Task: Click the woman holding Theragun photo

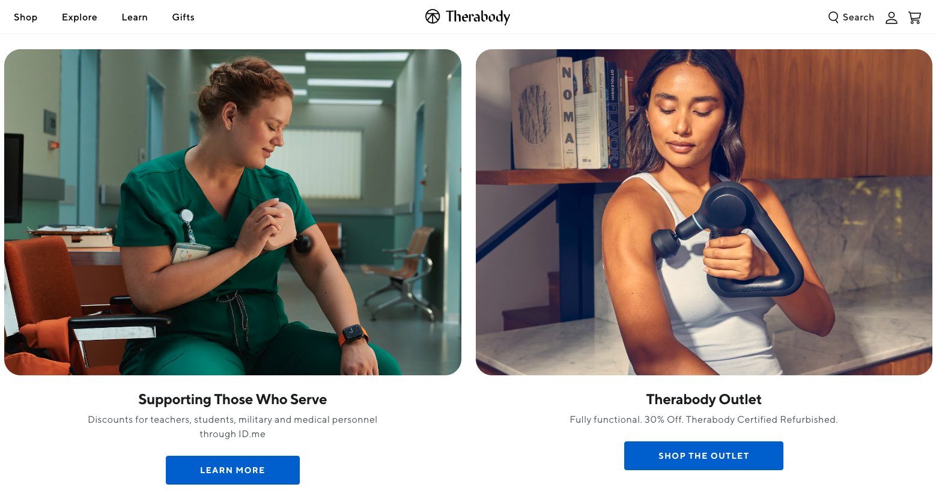Action: (704, 212)
